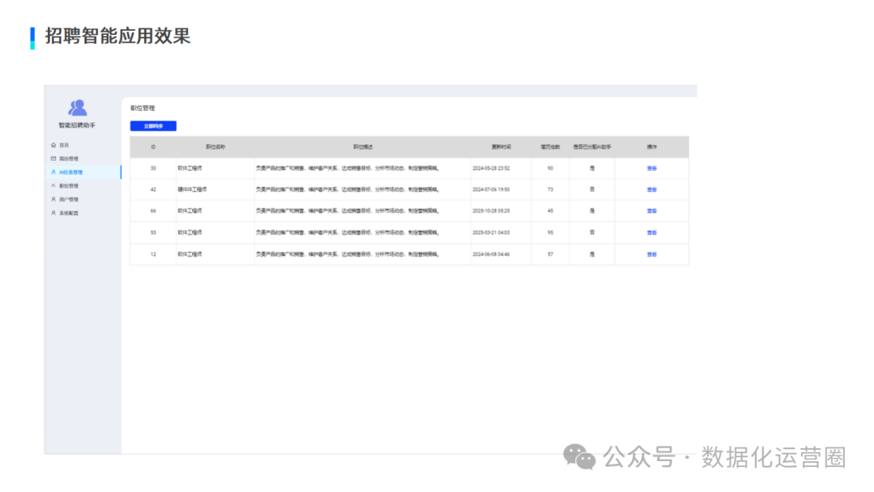Click the resume count 90
This screenshot has width=874, height=492.
[x=550, y=168]
